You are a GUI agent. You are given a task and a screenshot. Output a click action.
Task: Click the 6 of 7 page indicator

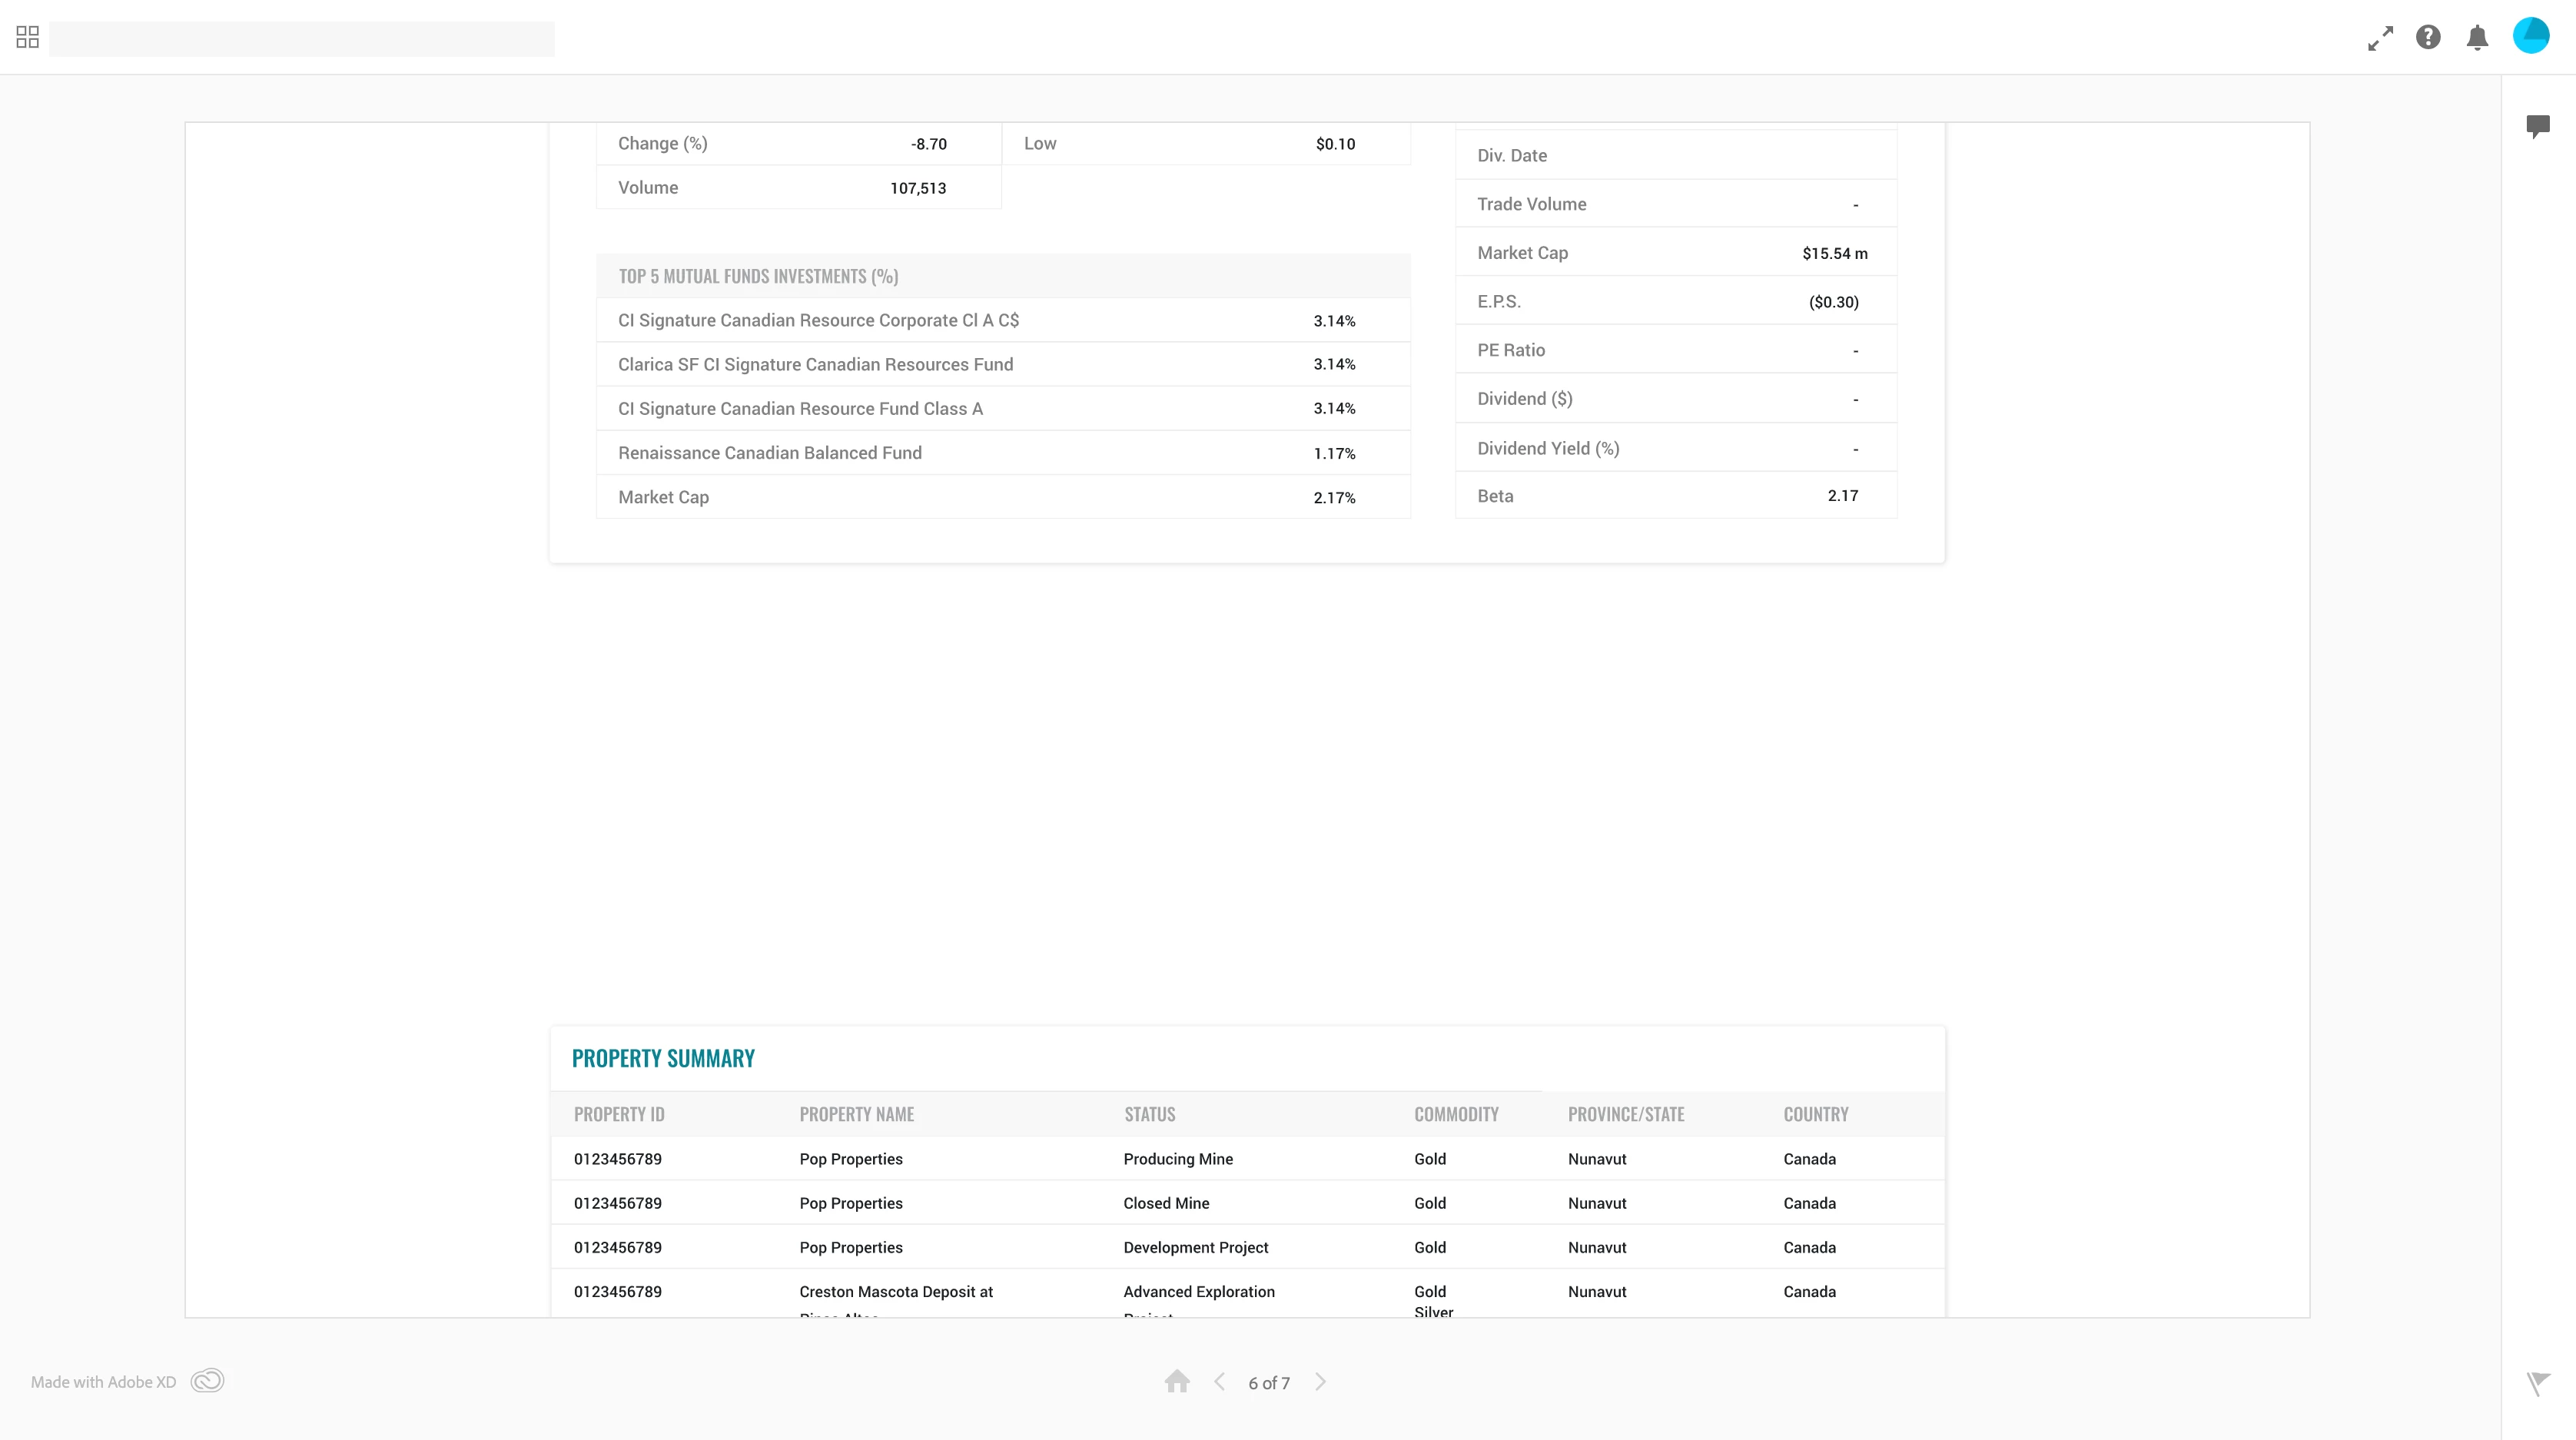[x=1268, y=1383]
